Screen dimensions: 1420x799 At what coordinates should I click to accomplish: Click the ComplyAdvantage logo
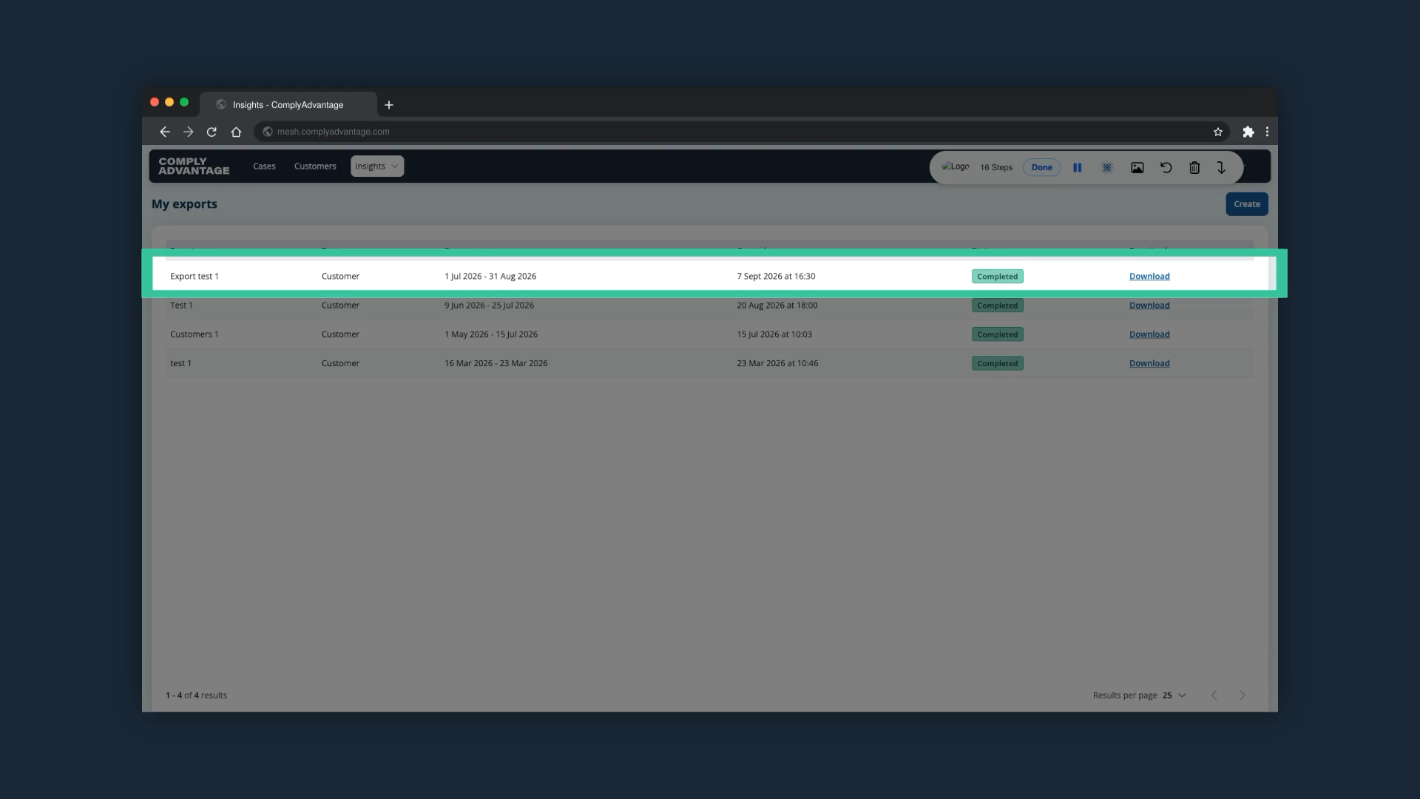(194, 166)
